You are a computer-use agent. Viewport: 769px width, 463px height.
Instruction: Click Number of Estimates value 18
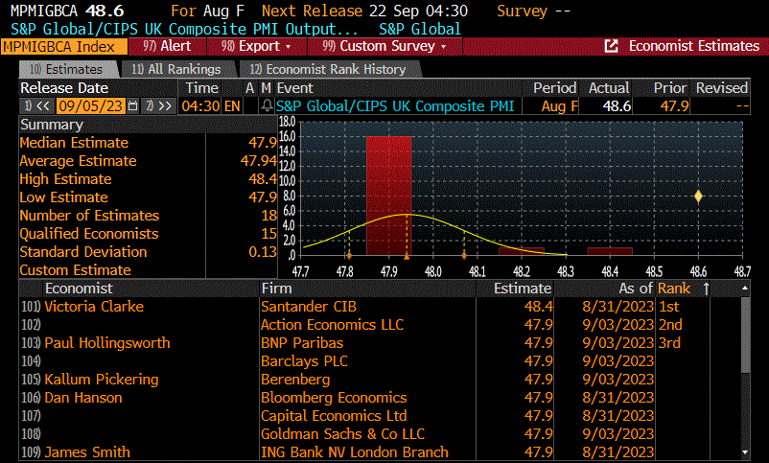pos(268,216)
